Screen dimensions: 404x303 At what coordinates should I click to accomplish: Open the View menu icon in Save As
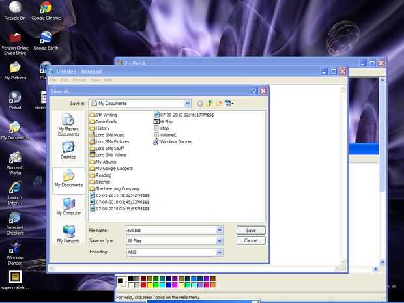(x=229, y=104)
